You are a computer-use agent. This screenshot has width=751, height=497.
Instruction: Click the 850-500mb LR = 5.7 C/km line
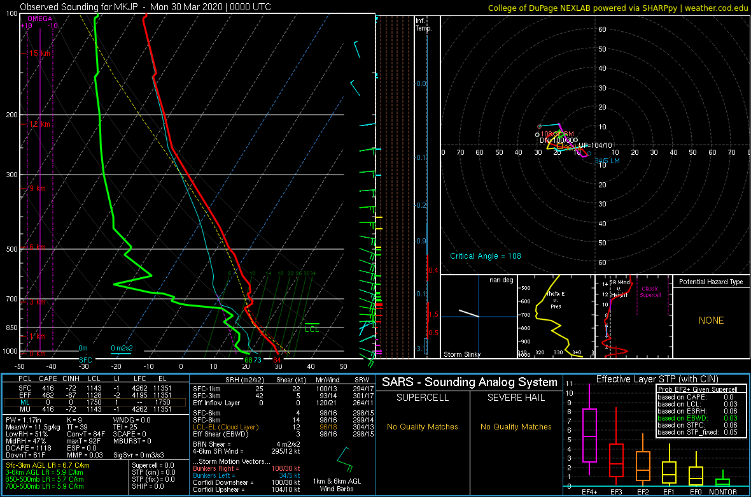pyautogui.click(x=45, y=479)
